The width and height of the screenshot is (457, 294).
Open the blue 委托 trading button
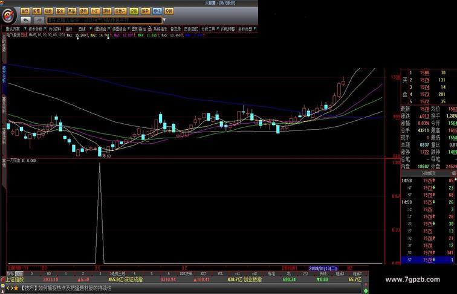tap(157, 11)
